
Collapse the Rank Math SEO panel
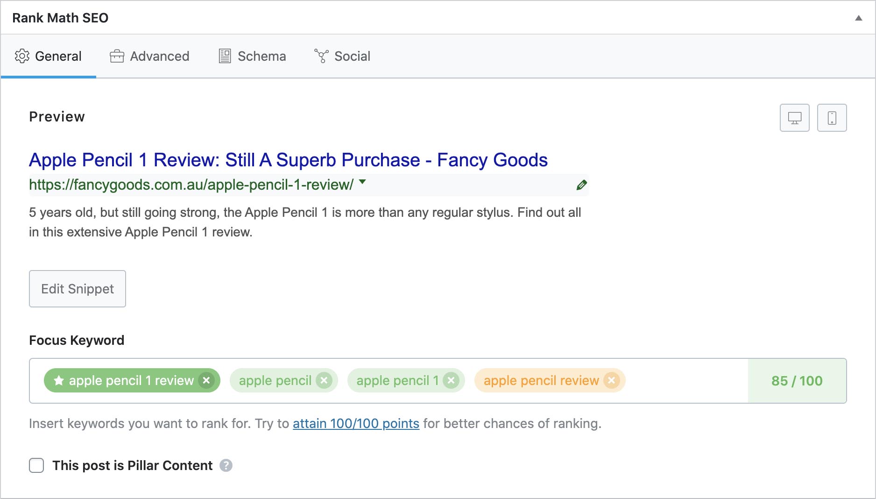tap(858, 18)
